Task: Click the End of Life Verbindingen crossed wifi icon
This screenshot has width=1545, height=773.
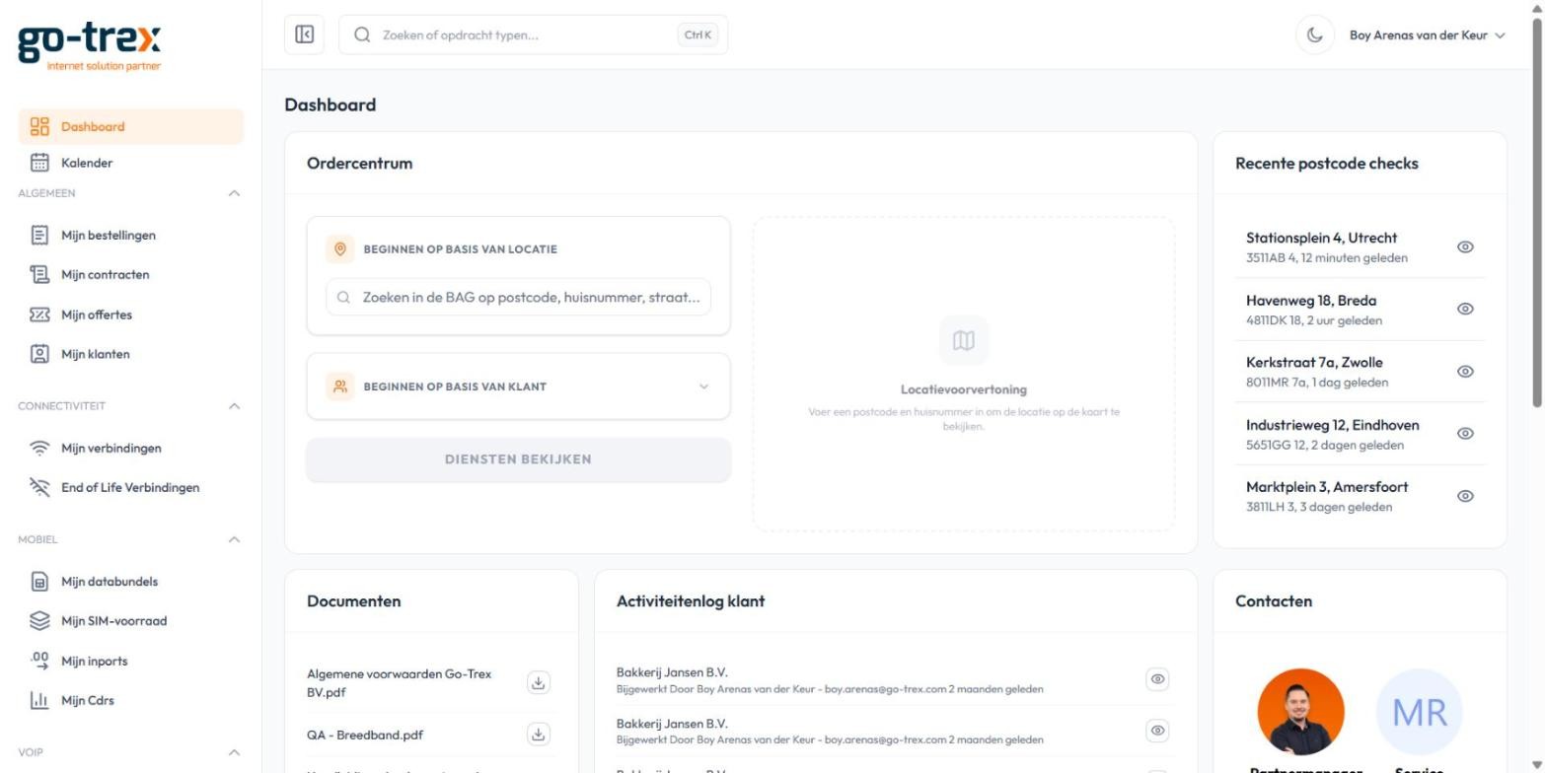Action: 39,487
